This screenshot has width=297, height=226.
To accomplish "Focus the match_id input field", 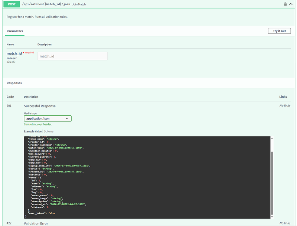I will [72, 56].
